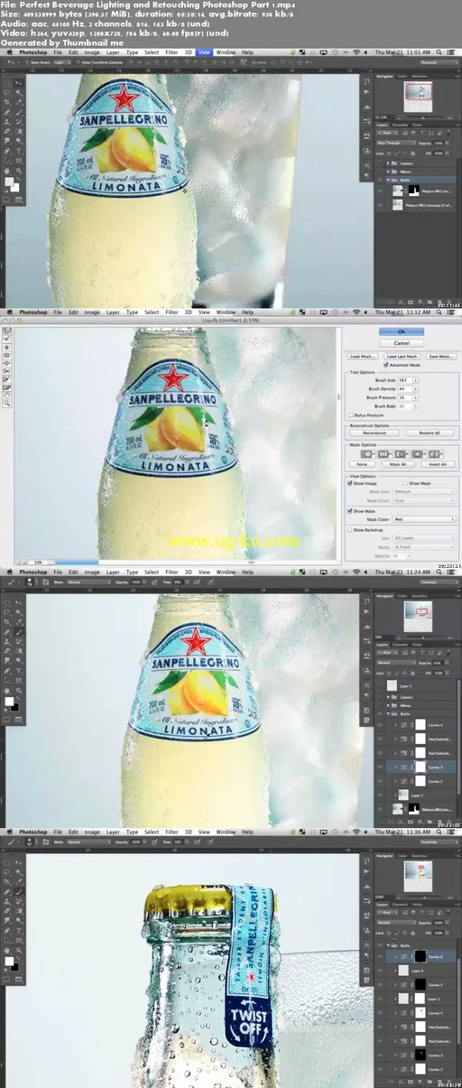Select Eyedropper tool in 11:36 AM screenshot
462x1088 pixels.
click(x=19, y=882)
